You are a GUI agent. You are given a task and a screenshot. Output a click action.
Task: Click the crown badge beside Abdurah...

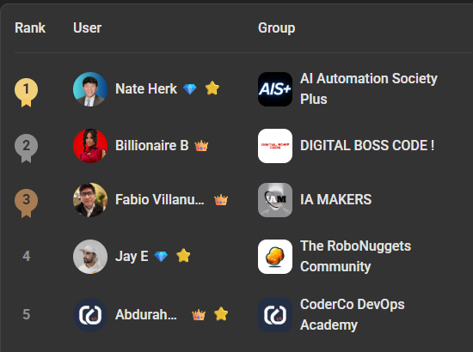[199, 315]
